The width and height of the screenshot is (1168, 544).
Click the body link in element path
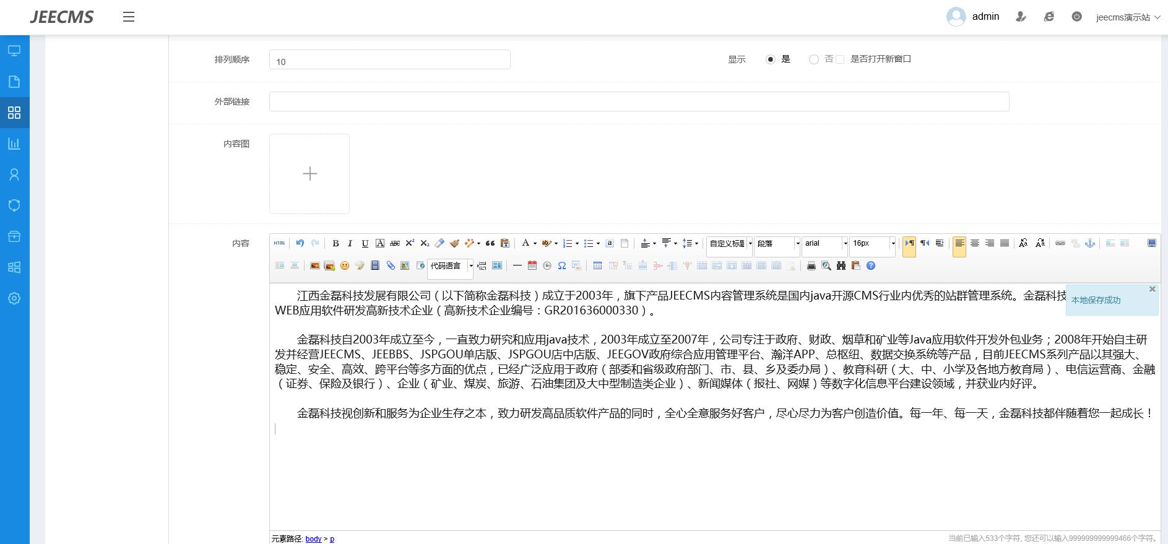[313, 539]
